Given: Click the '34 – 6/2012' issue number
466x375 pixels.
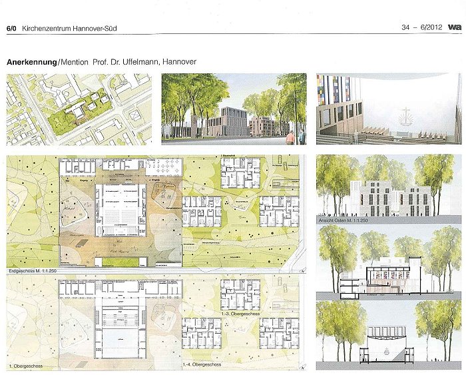Looking at the screenshot, I should 421,27.
